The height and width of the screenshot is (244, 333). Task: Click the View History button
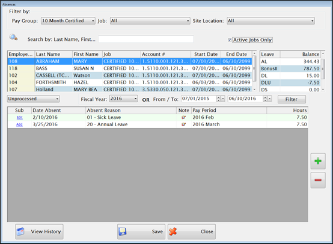[39, 231]
